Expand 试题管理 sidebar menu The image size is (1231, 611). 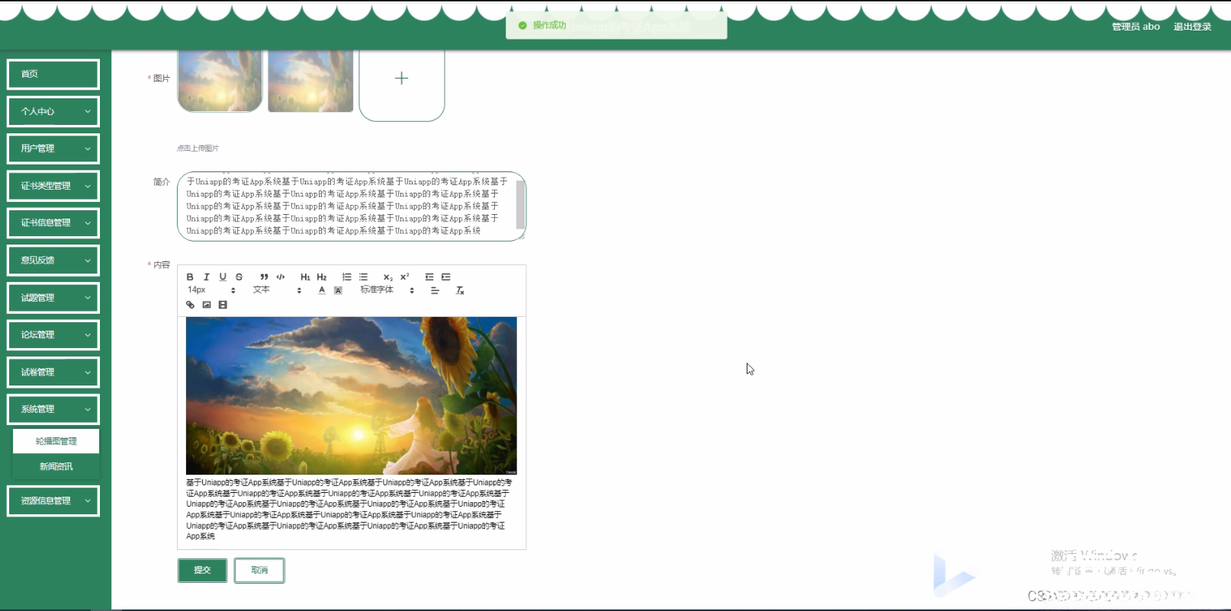pyautogui.click(x=53, y=298)
